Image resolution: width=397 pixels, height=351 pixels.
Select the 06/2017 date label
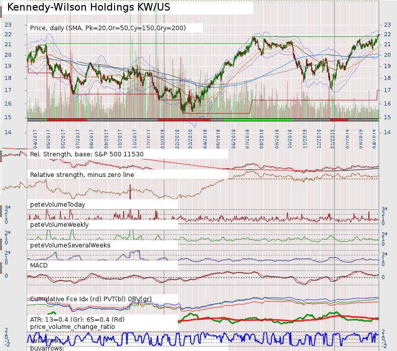click(63, 139)
